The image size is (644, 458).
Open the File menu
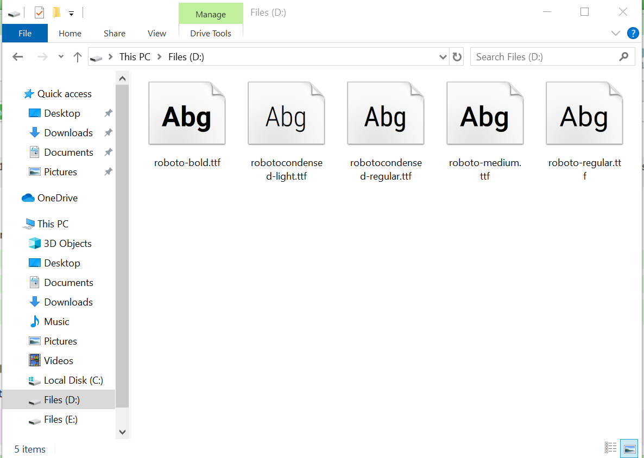pyautogui.click(x=25, y=33)
